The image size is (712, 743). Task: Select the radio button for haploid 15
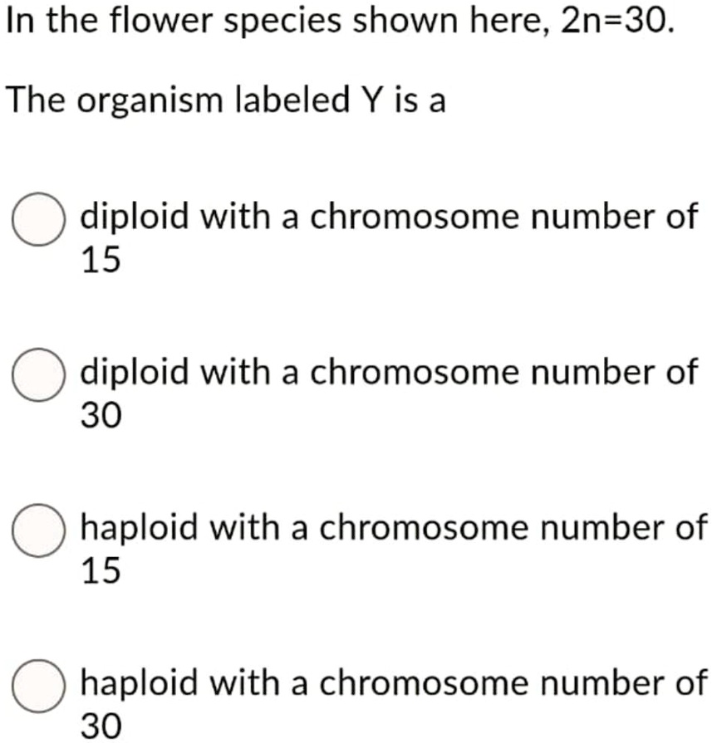[x=37, y=529]
